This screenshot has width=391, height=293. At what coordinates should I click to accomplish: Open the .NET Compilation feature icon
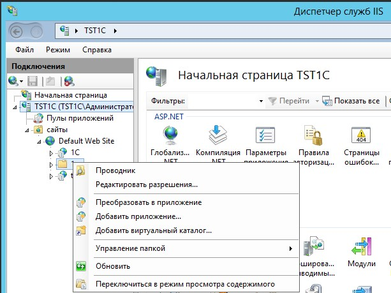tap(218, 135)
